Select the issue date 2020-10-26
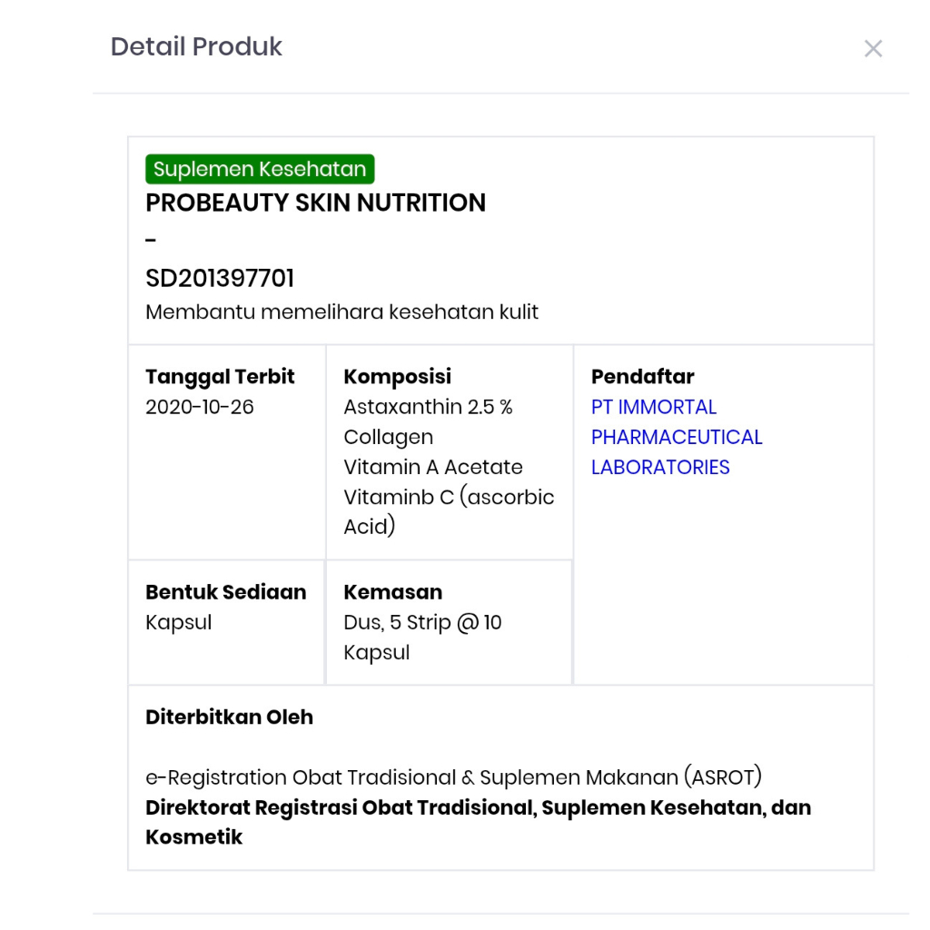The image size is (930, 930). (x=200, y=407)
